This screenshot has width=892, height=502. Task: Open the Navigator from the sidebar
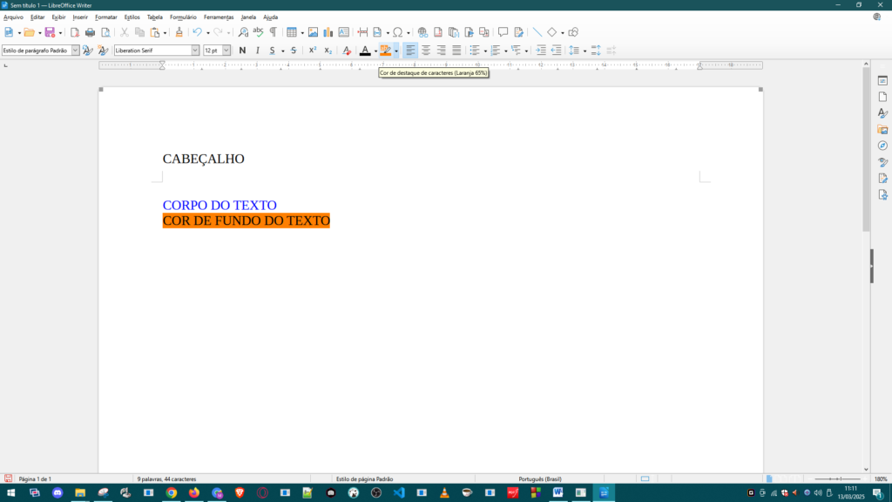click(882, 146)
